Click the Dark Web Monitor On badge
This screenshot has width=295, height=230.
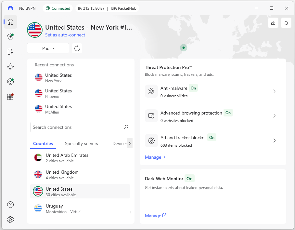coord(189,179)
